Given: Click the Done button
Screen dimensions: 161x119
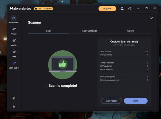Looking at the screenshot, I should pos(136,101).
